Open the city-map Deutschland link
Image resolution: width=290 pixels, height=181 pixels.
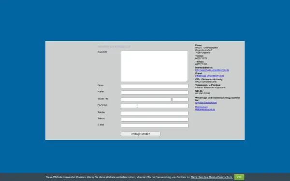[206, 102]
